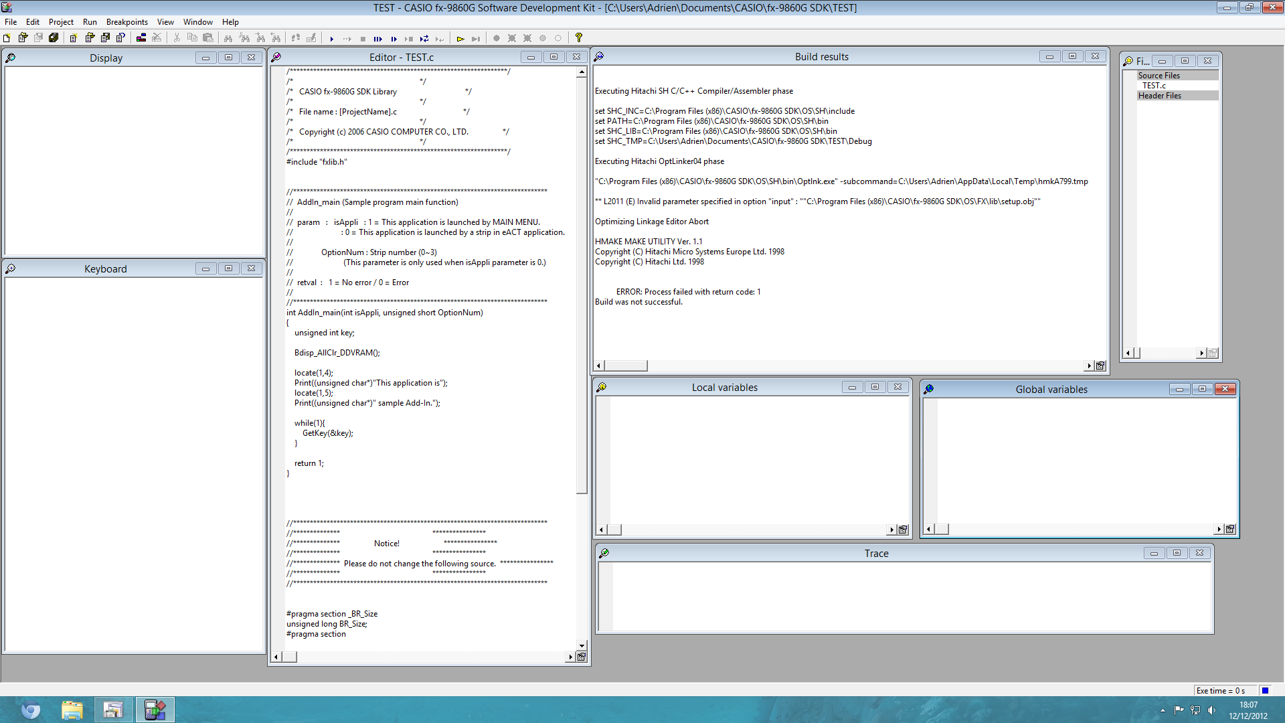The width and height of the screenshot is (1285, 723).
Task: Click the two-bars-and-arrow toolbar icon
Action: [x=394, y=39]
